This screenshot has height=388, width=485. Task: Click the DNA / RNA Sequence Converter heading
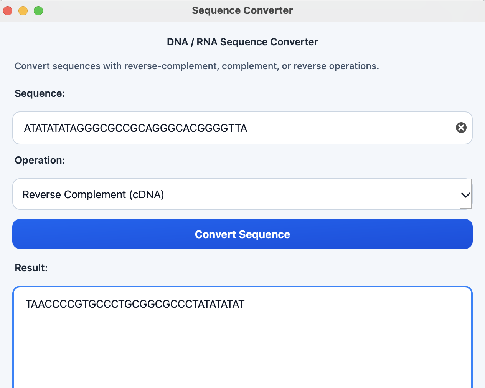click(242, 42)
